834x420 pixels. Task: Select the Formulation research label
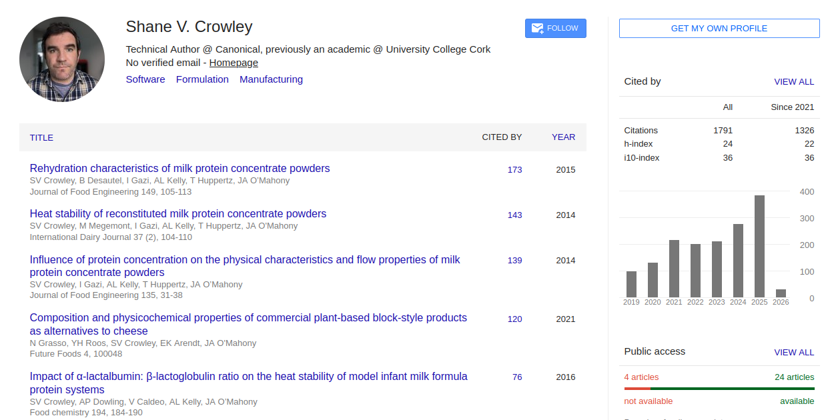pyautogui.click(x=202, y=79)
